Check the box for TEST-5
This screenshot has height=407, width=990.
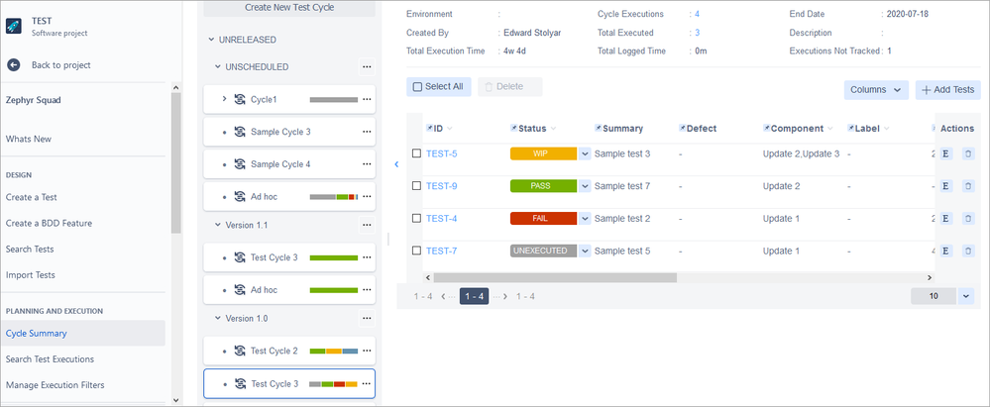(416, 153)
